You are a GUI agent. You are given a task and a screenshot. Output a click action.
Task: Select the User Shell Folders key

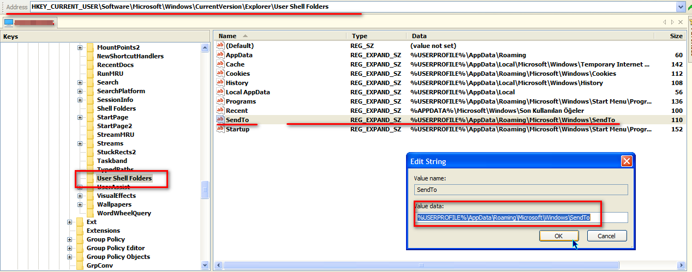click(124, 178)
